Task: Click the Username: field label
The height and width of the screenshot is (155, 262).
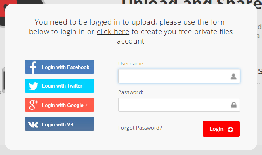Action: [x=131, y=64]
